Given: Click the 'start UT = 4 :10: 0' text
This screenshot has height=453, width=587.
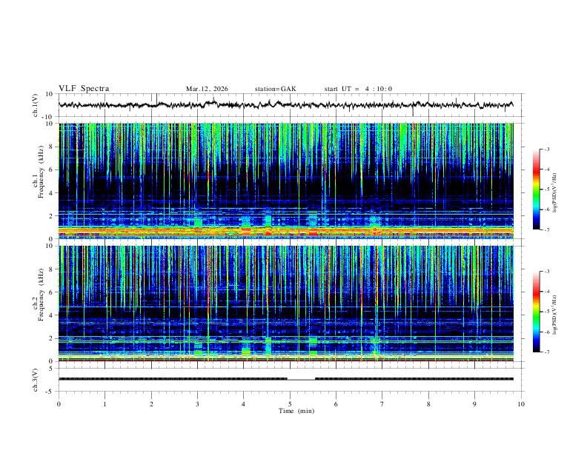Looking at the screenshot, I should (358, 89).
